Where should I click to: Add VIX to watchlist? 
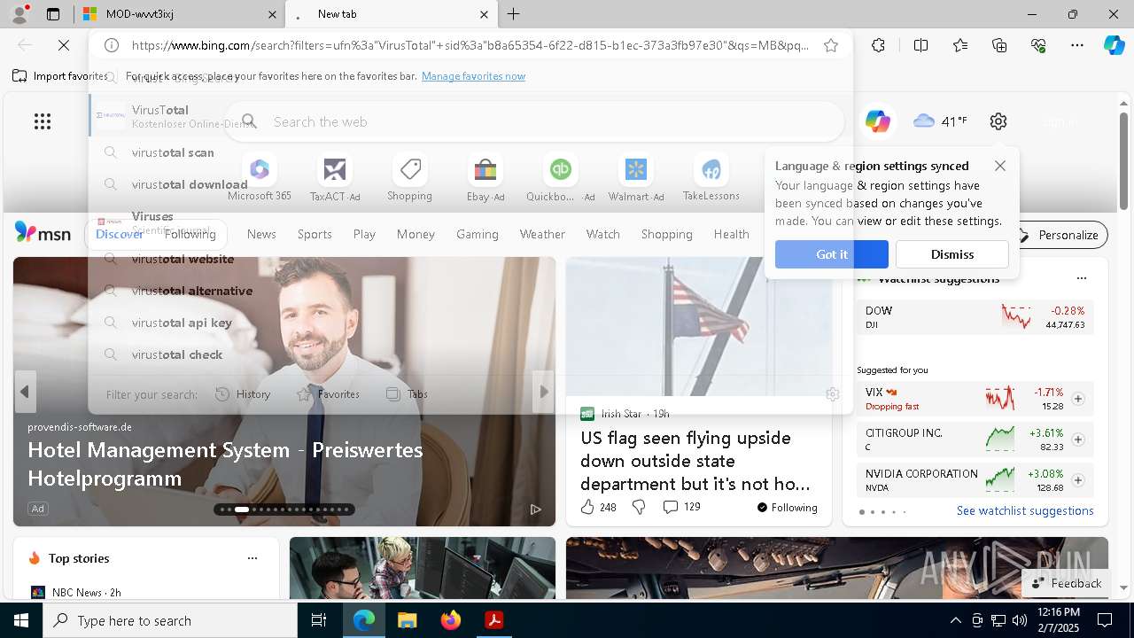(1078, 399)
